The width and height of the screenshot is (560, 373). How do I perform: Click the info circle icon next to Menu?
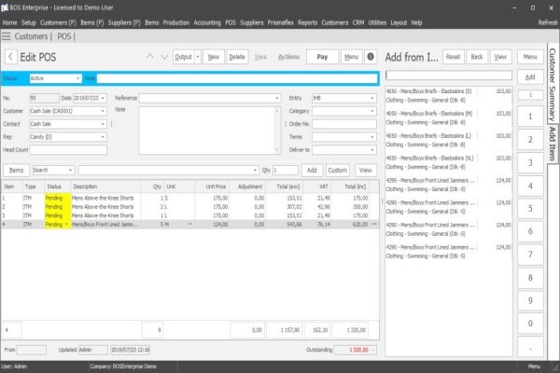(371, 57)
